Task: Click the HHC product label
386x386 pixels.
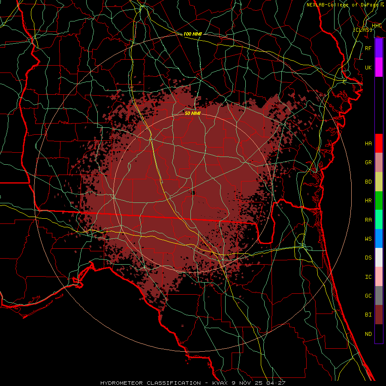Action: 377,26
